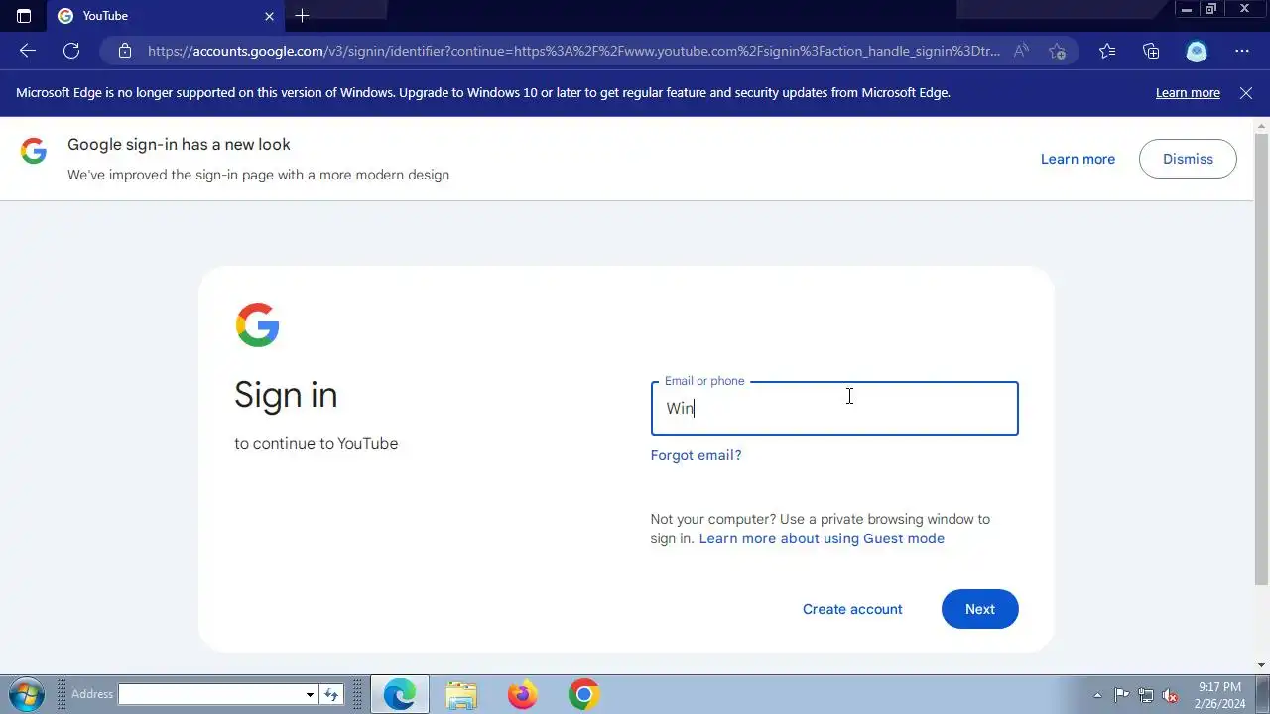Viewport: 1270px width, 714px height.
Task: Show hidden system tray icons
Action: (x=1097, y=695)
